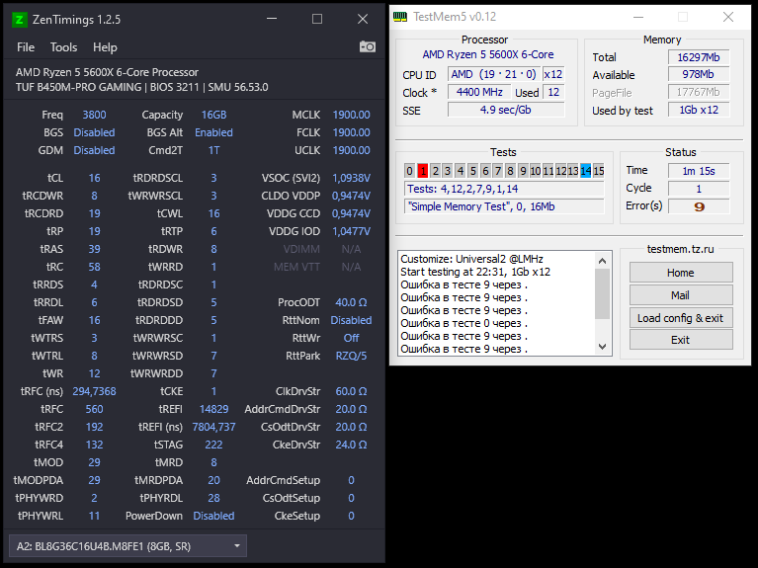Click the ZenTimings green Z logo icon

click(x=19, y=20)
